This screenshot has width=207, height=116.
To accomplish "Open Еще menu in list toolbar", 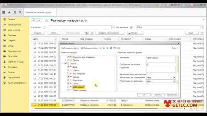I will pyautogui.click(x=192, y=33).
